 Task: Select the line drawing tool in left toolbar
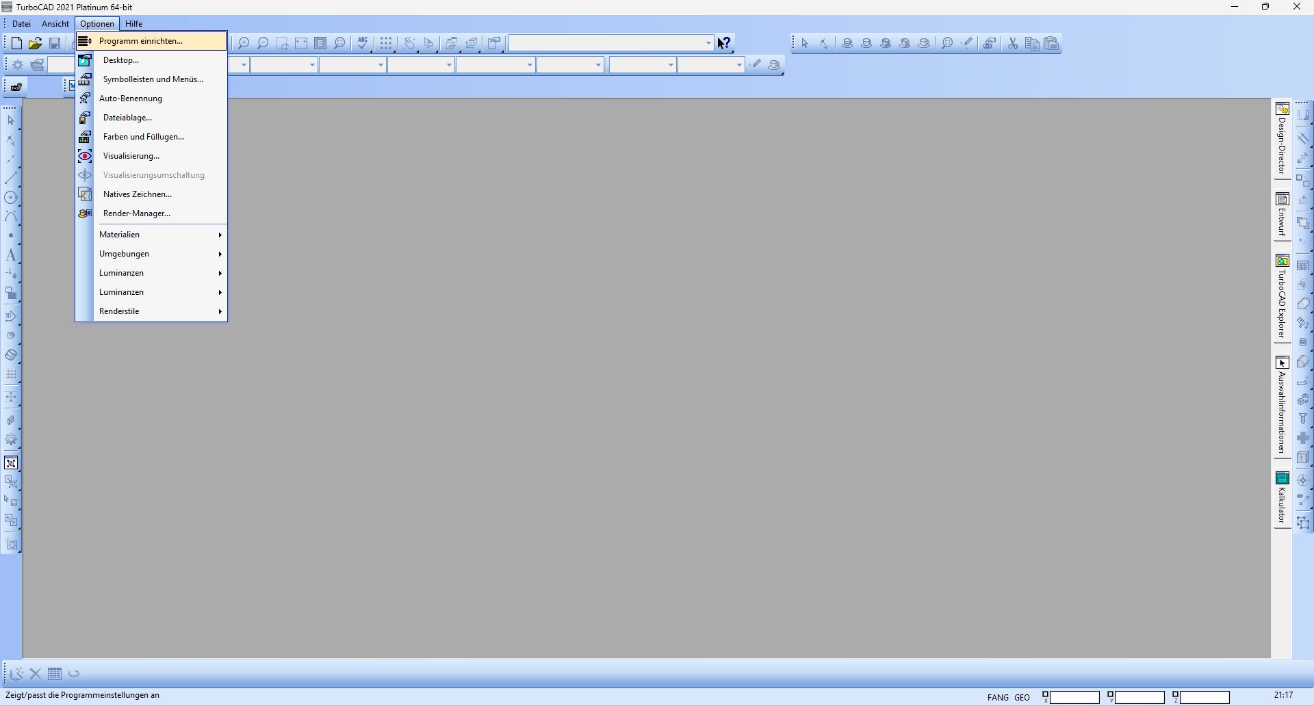coord(11,179)
